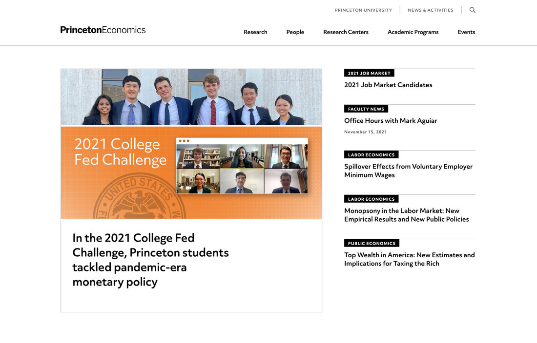The height and width of the screenshot is (343, 537).
Task: Click the Public Economics tag
Action: (372, 243)
